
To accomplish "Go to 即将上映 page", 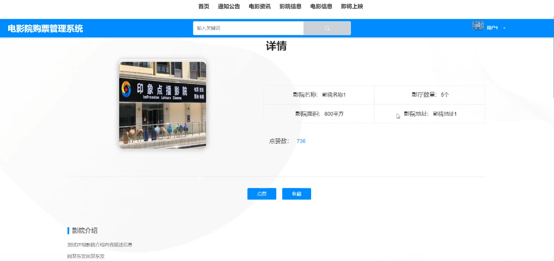I will coord(352,7).
